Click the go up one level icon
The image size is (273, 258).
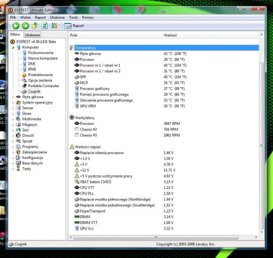[35, 26]
